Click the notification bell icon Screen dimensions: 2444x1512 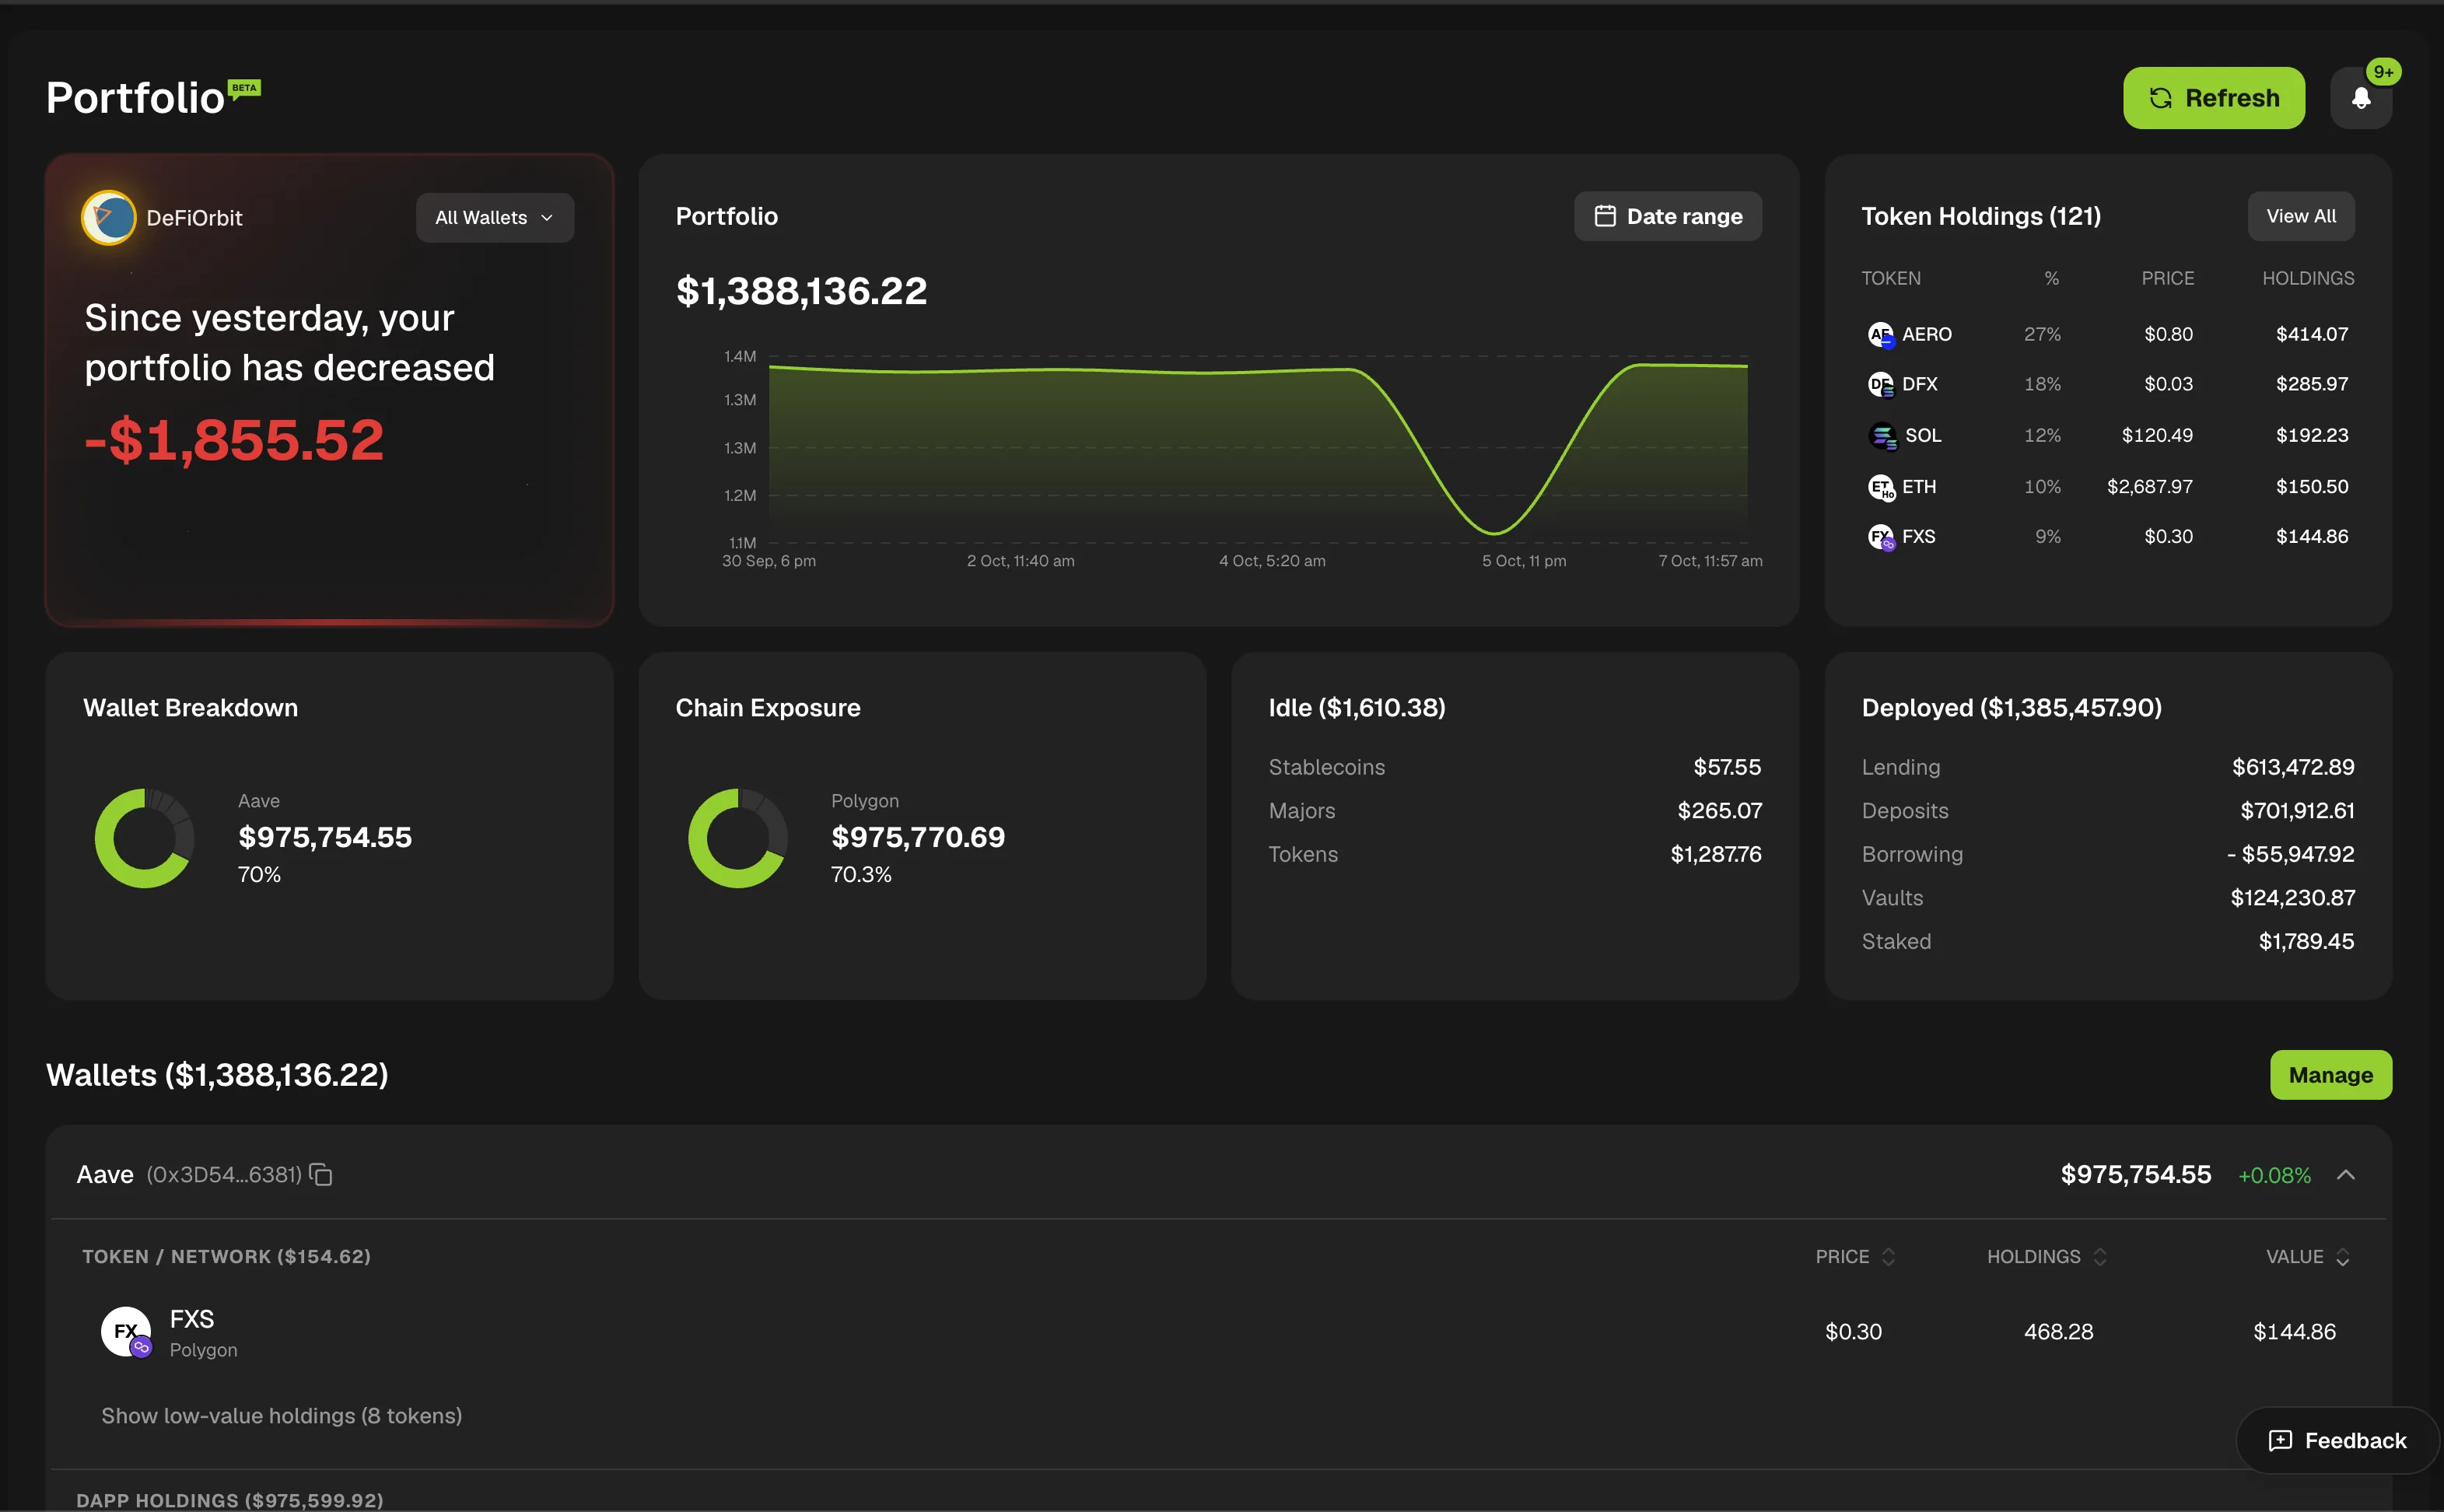tap(2360, 98)
